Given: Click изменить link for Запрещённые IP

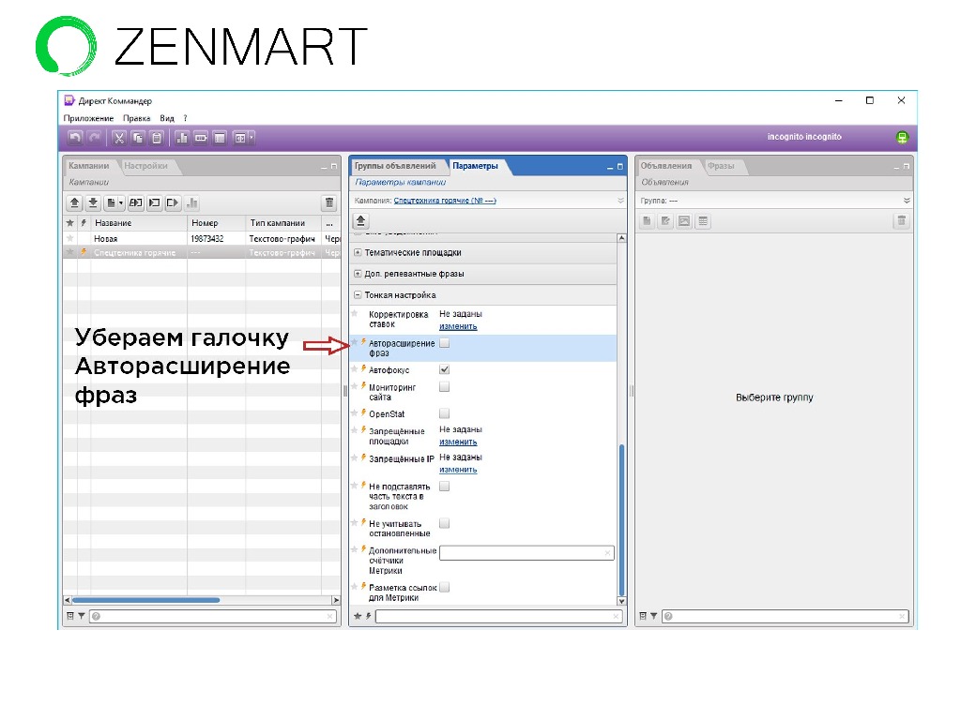Looking at the screenshot, I should point(458,470).
